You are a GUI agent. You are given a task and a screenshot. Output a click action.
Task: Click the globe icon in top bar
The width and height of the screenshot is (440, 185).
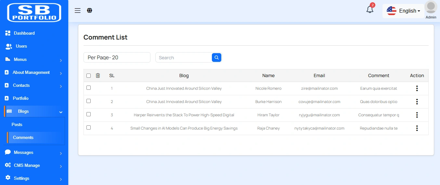pyautogui.click(x=90, y=11)
